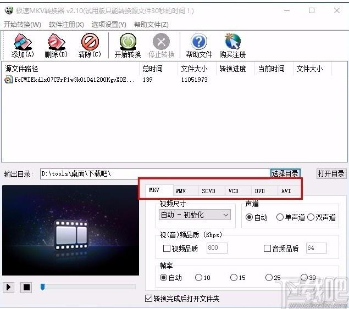
Task: Click the 选择目录 button
Action: [x=285, y=173]
